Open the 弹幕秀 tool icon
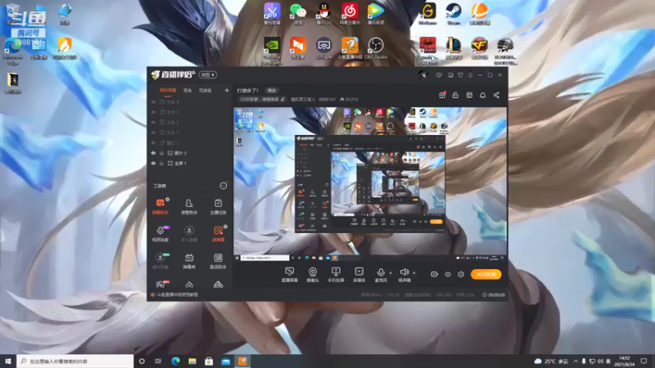The image size is (655, 368). [189, 261]
